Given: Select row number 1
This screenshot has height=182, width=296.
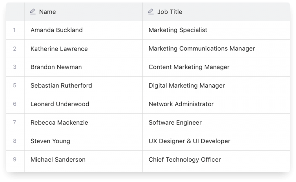Looking at the screenshot, I should [15, 30].
